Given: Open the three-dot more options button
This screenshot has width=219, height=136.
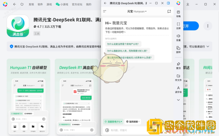Looking at the screenshot, I should [x=208, y=26].
